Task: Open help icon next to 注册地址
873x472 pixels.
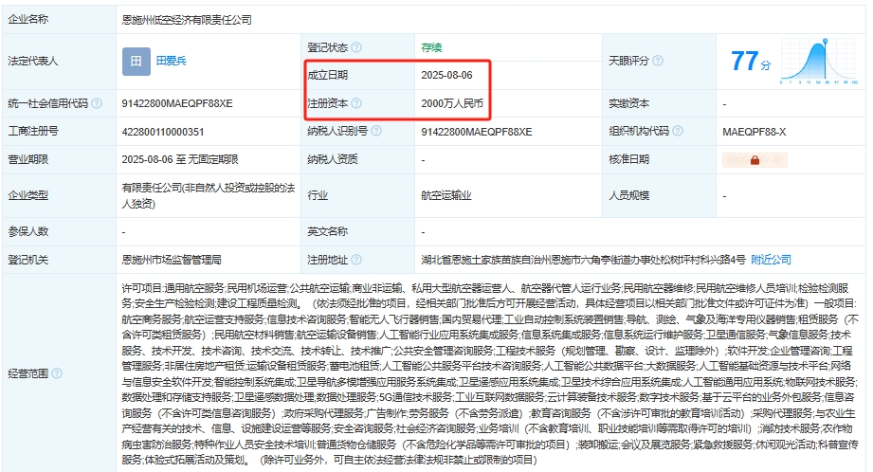Action: click(356, 260)
